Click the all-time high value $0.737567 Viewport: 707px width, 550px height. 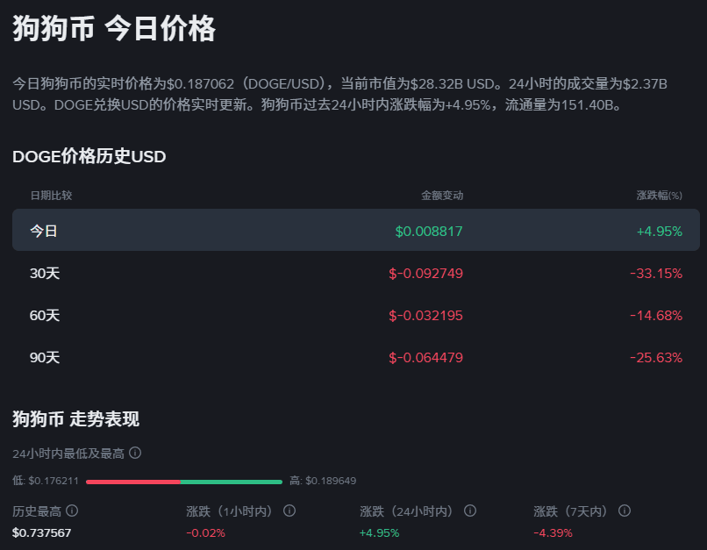(41, 532)
